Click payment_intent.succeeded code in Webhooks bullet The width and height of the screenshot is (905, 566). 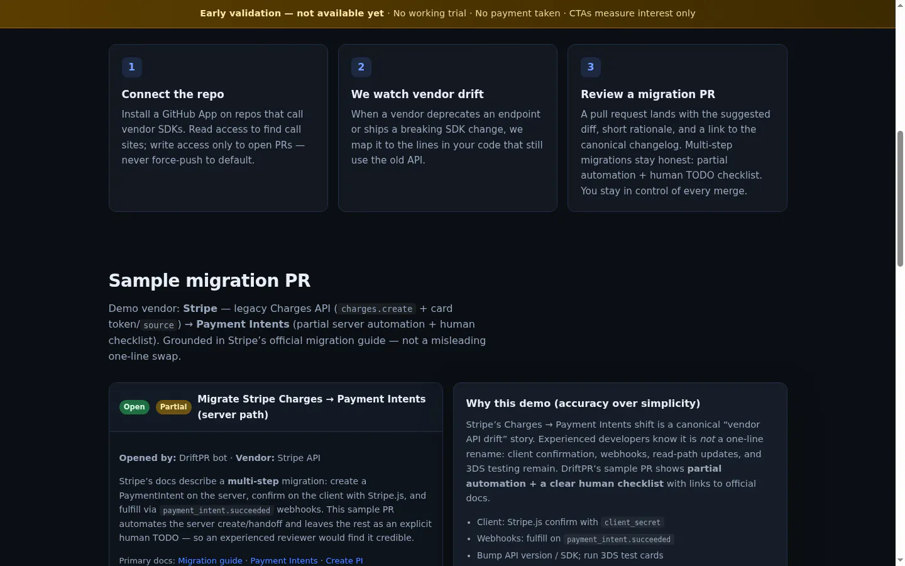click(618, 540)
